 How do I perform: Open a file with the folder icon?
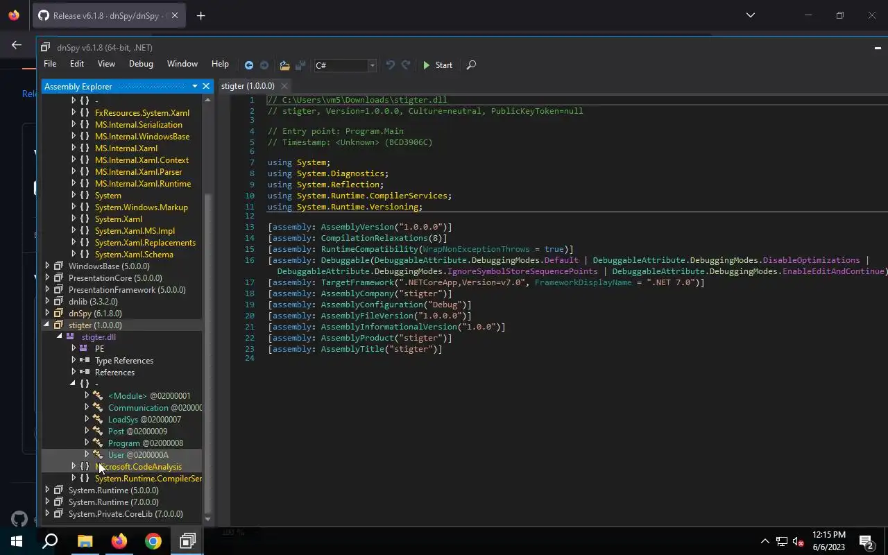(284, 65)
